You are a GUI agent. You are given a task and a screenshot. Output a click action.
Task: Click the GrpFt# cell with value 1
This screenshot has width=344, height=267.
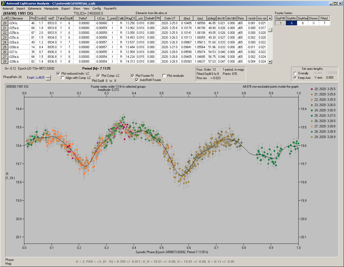(x=281, y=23)
